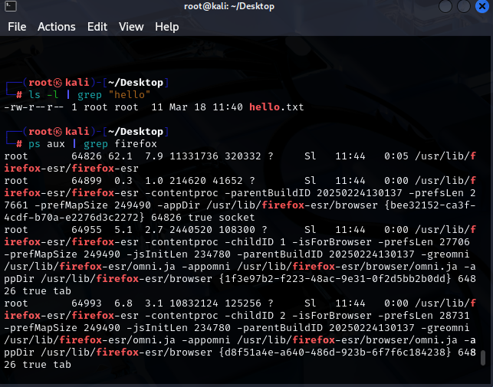Click resident memory value 320332
Screen dimensions: 493x387
pos(243,156)
